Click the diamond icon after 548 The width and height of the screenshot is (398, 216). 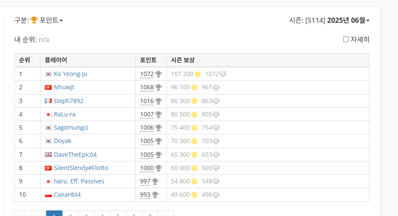point(216,181)
